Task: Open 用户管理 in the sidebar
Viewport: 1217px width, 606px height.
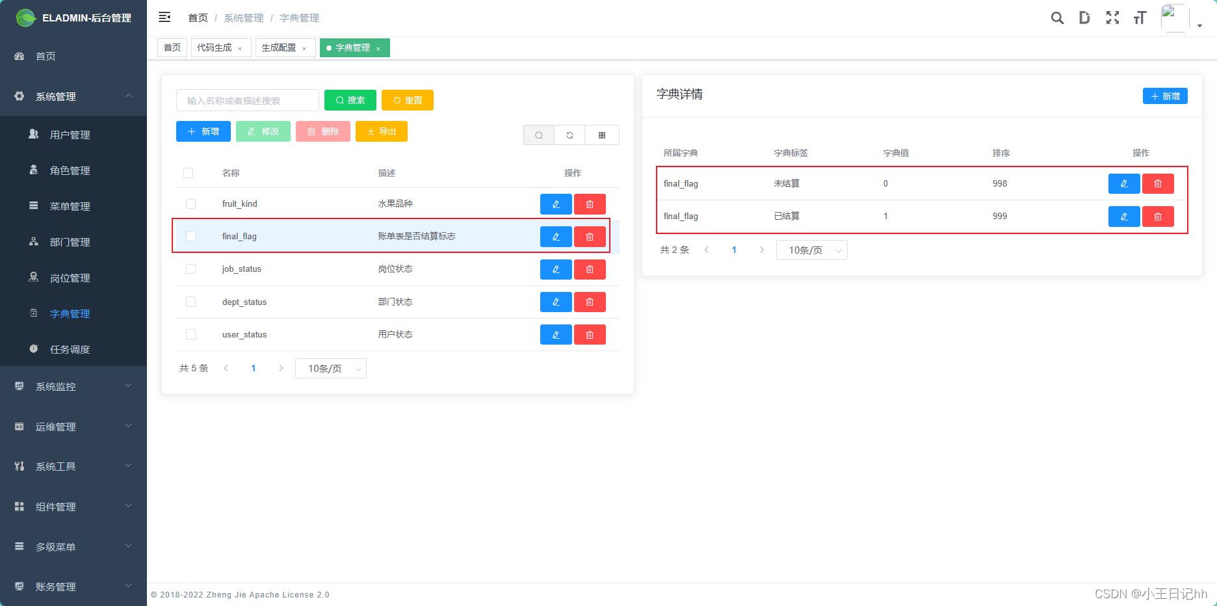Action: 73,135
